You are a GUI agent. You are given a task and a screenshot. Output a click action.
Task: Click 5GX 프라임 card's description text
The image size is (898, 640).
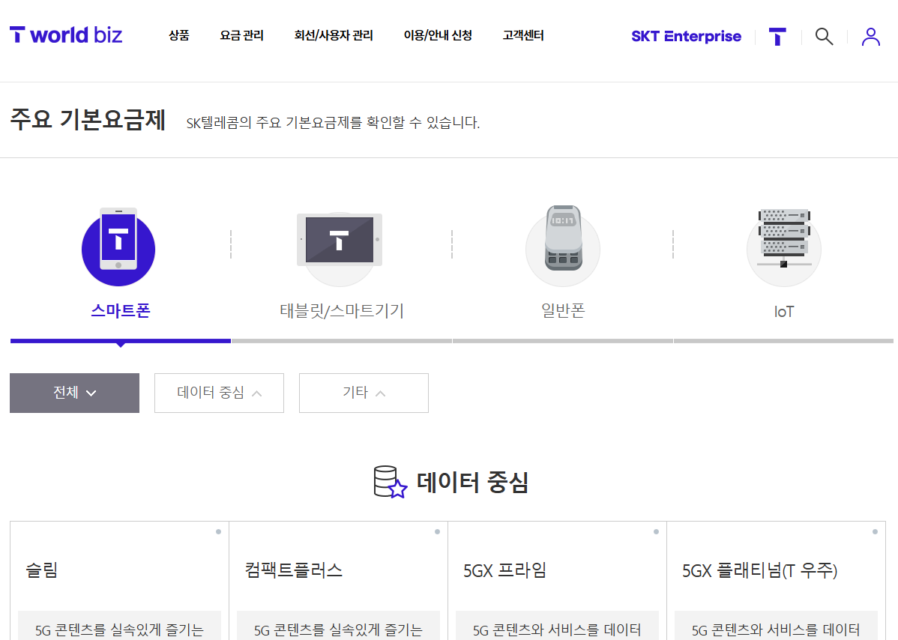pos(557,630)
